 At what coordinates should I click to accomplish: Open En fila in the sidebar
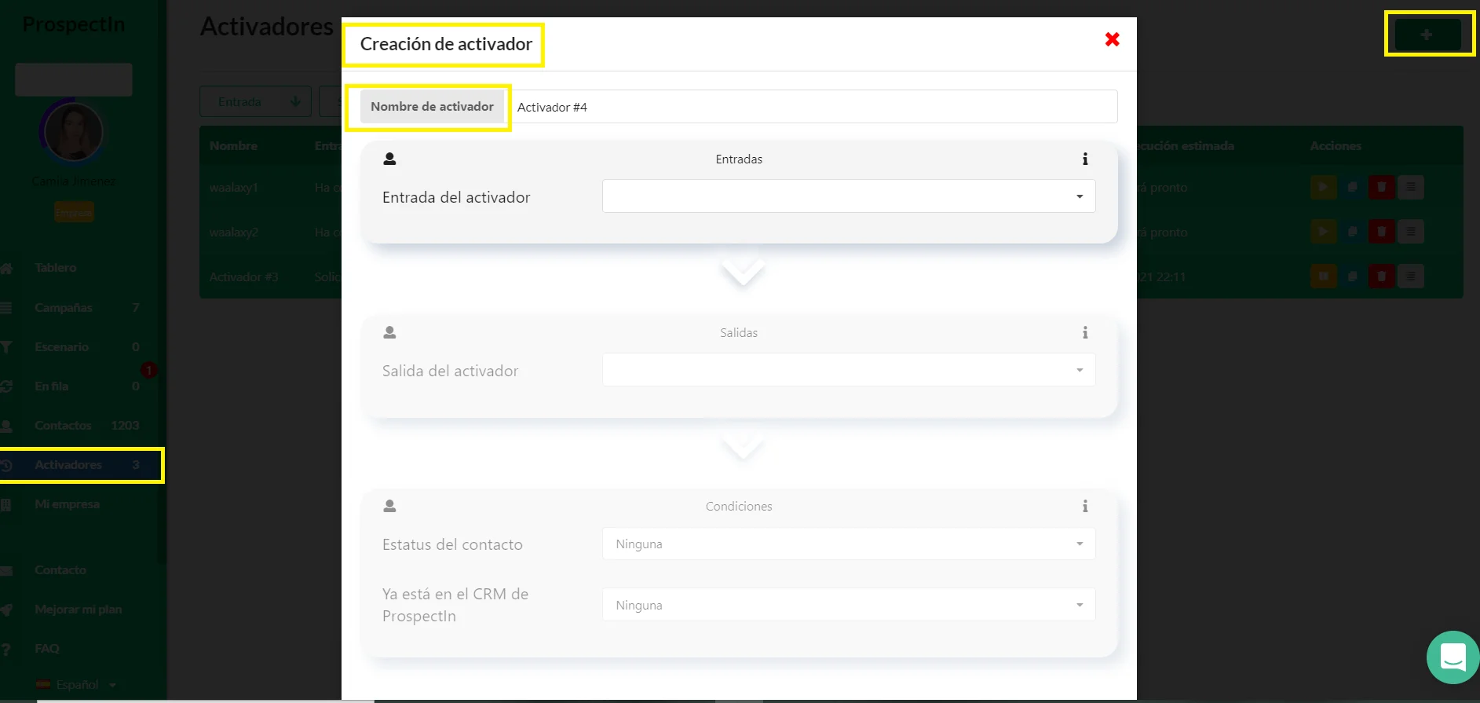click(x=51, y=386)
